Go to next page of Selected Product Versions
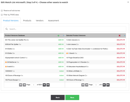 coord(104,85)
